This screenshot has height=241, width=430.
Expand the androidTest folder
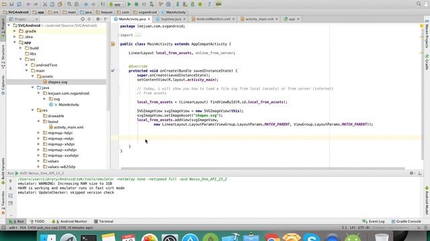[x=27, y=65]
